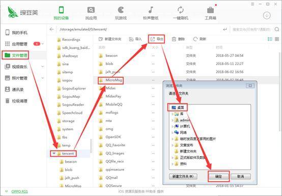Image resolution: width=282 pixels, height=196 pixels.
Task: Click the file search input field
Action: click(251, 30)
